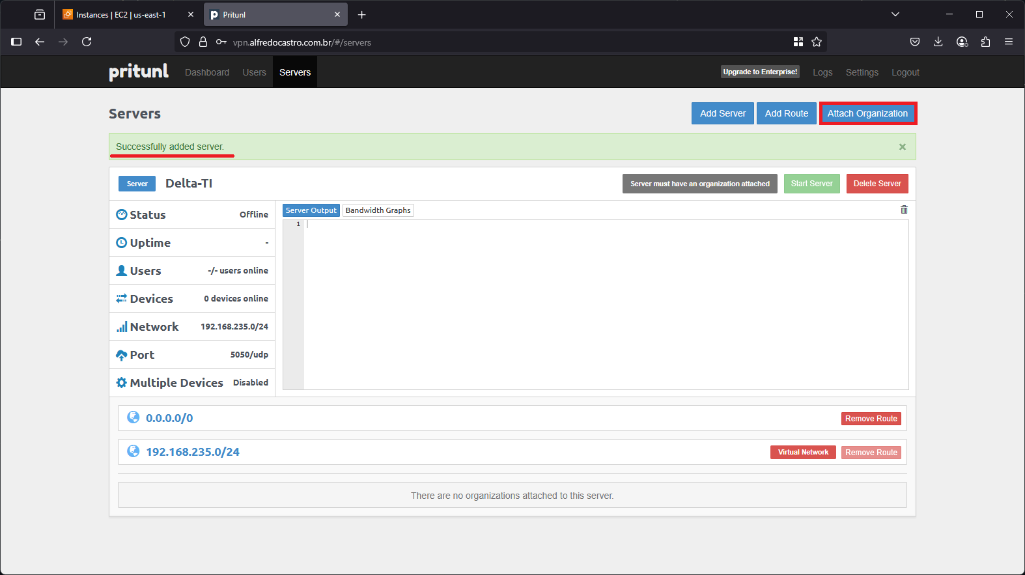This screenshot has width=1025, height=575.
Task: Open the Dashboard nav item
Action: pyautogui.click(x=207, y=72)
